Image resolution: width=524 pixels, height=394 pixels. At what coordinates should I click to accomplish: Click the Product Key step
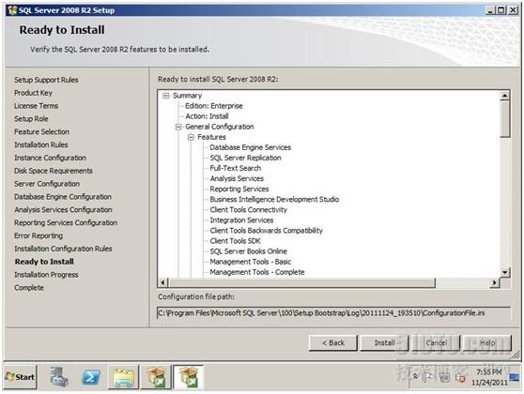tap(33, 93)
